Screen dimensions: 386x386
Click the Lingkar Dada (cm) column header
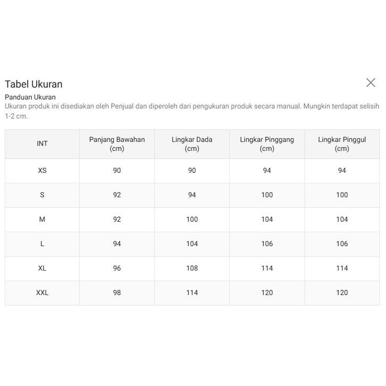[192, 144]
